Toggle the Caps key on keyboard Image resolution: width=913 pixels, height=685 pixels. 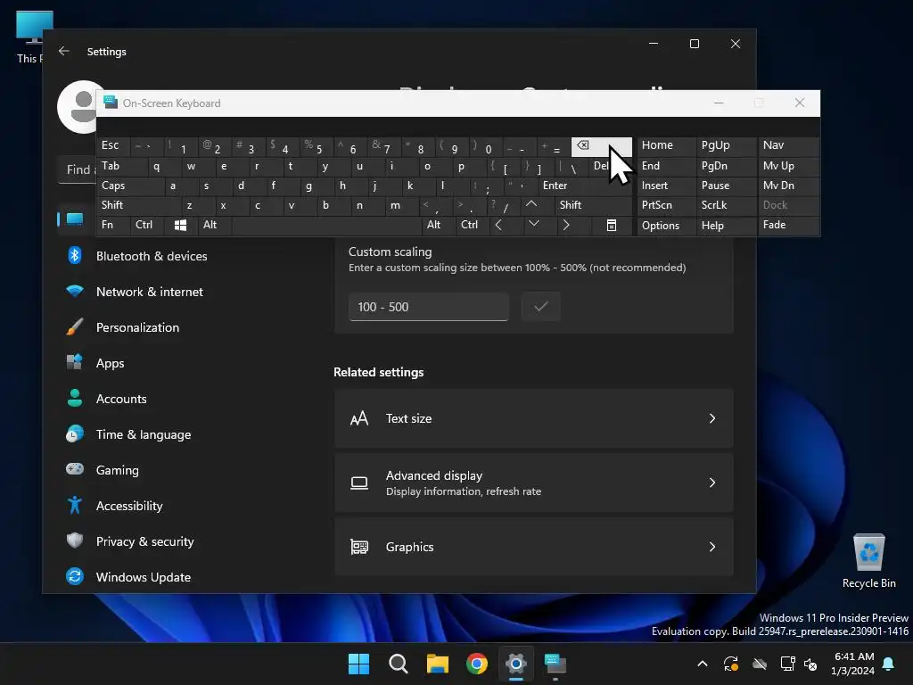click(x=130, y=186)
